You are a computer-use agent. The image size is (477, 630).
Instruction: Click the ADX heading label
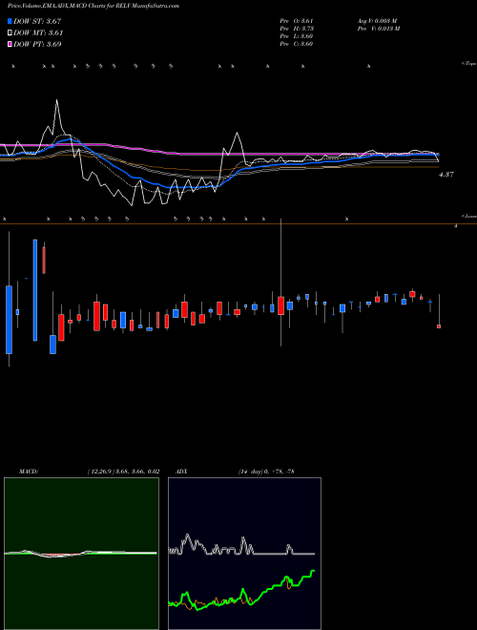[x=181, y=472]
